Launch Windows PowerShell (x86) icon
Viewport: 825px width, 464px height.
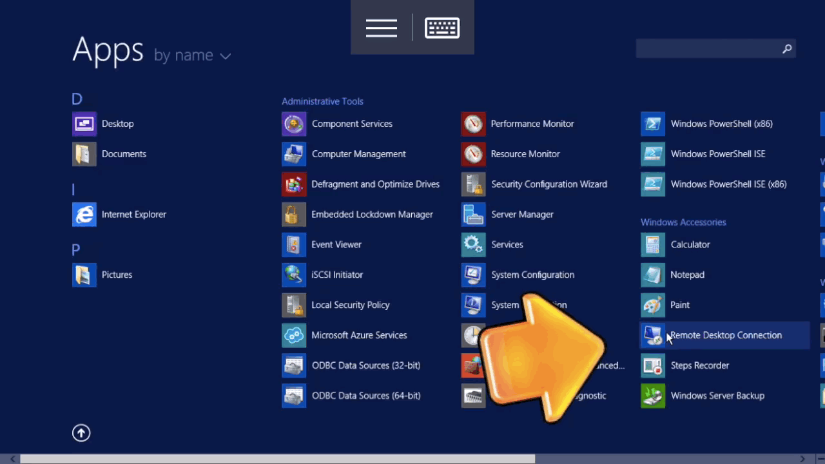pos(653,124)
